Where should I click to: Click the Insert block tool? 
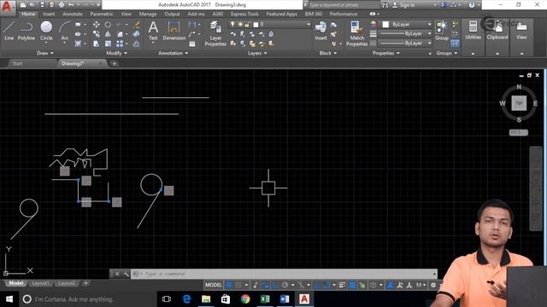321,31
